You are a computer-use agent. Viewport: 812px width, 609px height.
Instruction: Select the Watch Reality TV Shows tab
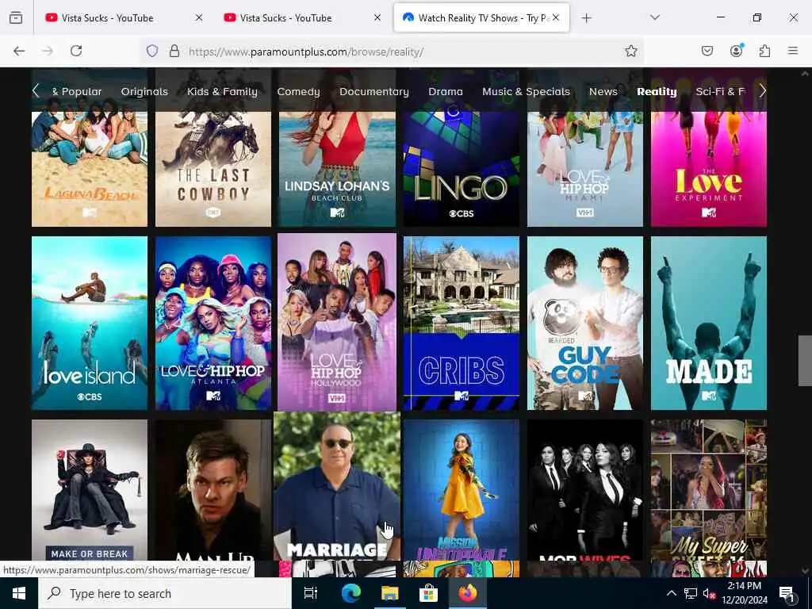click(x=481, y=17)
